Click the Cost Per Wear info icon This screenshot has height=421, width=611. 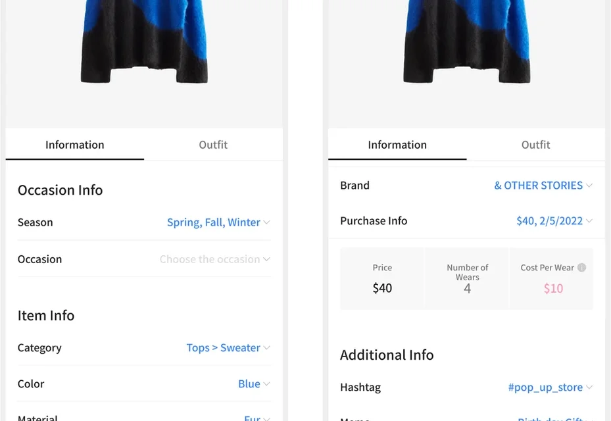coord(581,268)
